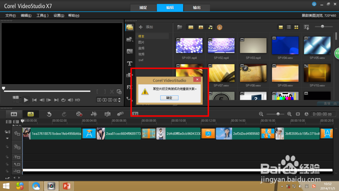Open the record/capture option icon
Image resolution: width=339 pixels, height=191 pixels.
click(79, 114)
